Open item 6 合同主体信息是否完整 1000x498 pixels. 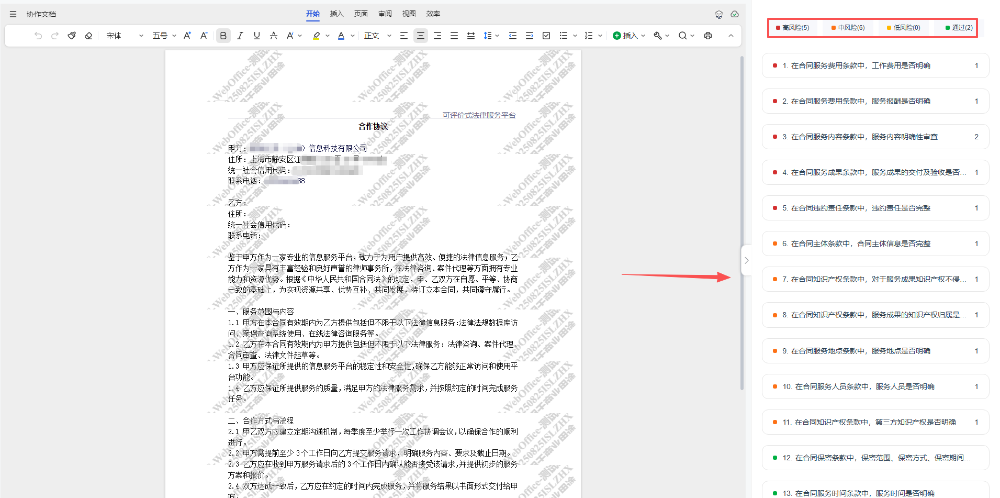875,244
